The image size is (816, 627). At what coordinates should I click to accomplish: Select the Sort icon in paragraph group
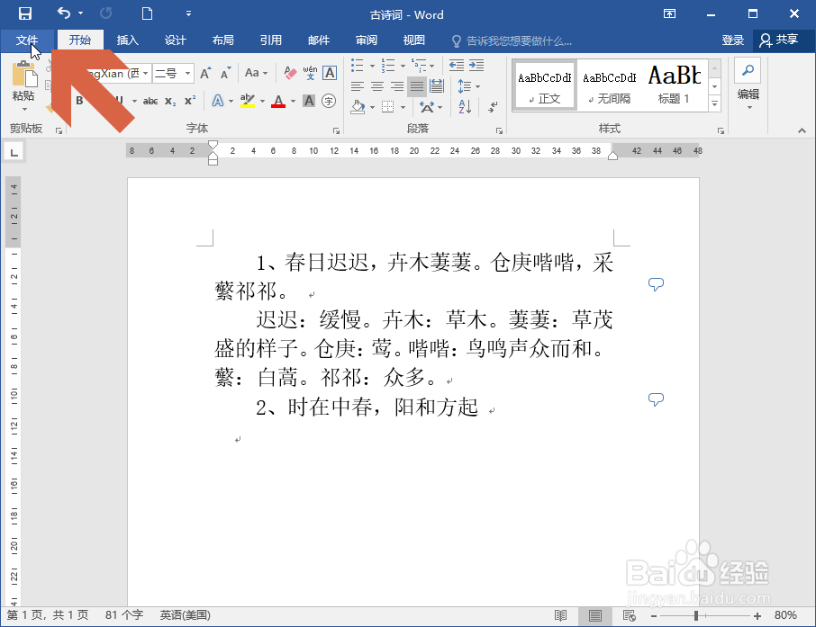464,107
